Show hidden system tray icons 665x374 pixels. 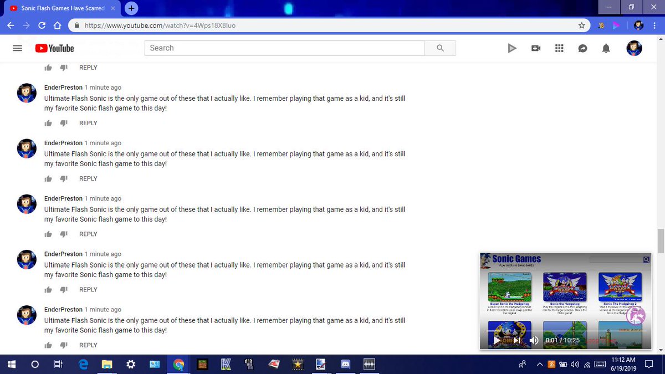(540, 364)
